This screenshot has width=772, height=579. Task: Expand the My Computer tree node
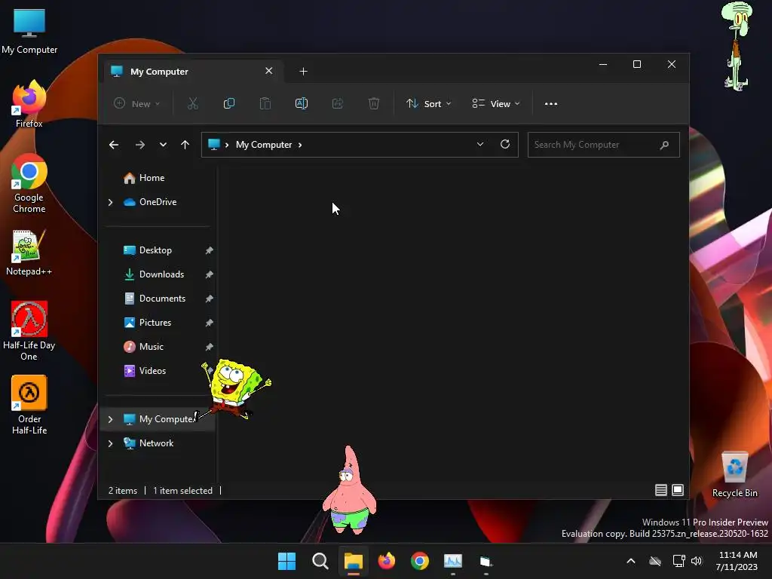pyautogui.click(x=110, y=419)
